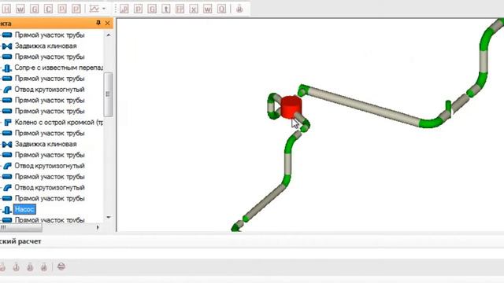Image resolution: width=504 pixels, height=283 pixels.
Task: Click the P icon directly right of C icon
Action: click(62, 9)
